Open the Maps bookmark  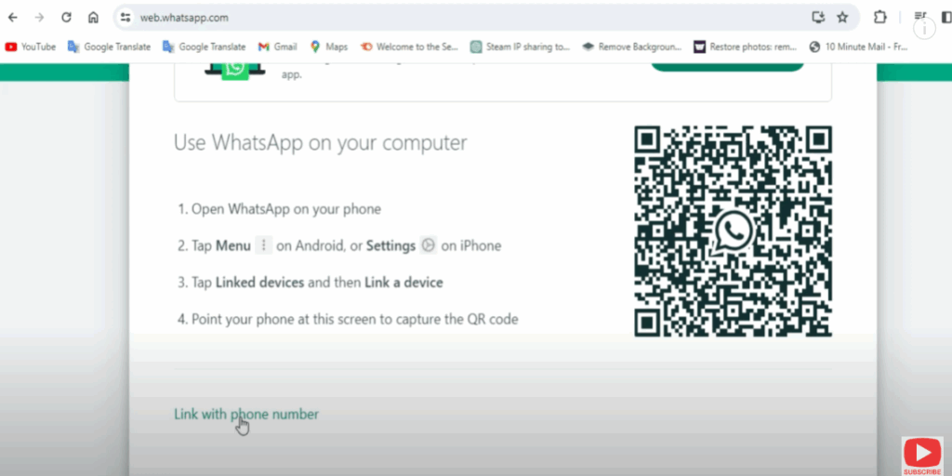329,46
